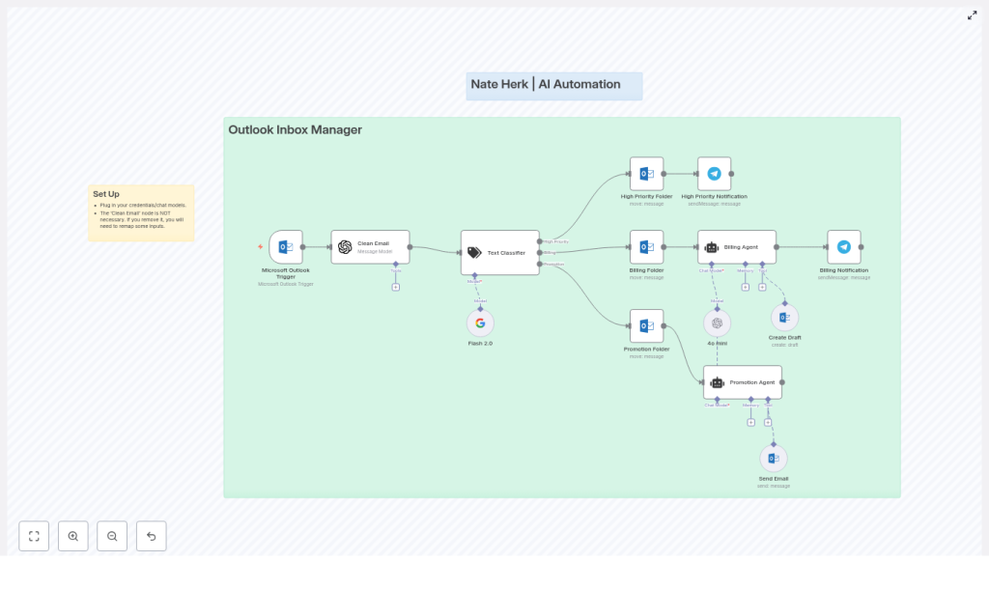Zoom in on the workflow canvas
Screen dimensions: 989x589
(73, 536)
